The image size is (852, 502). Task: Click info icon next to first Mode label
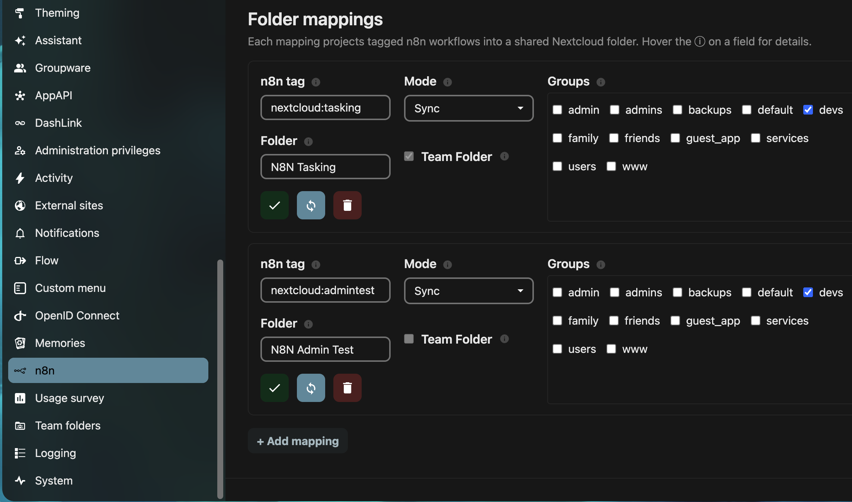click(x=448, y=82)
